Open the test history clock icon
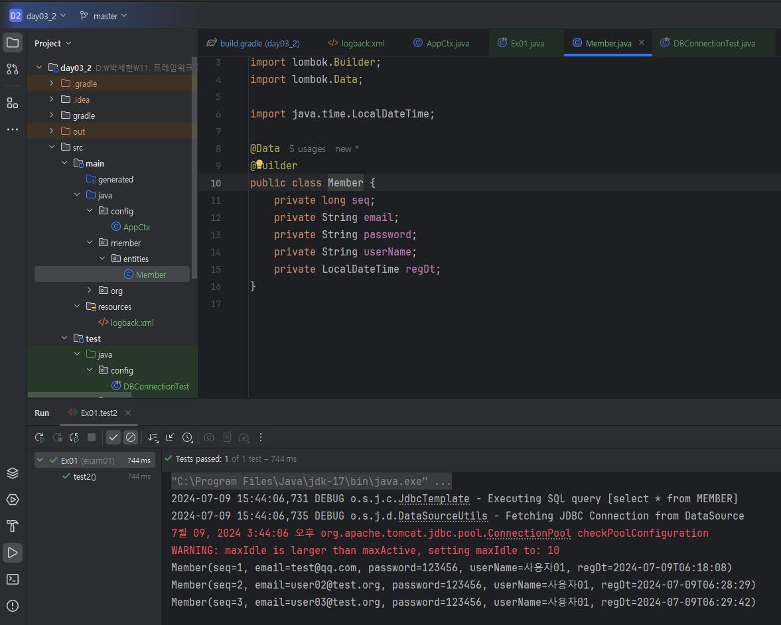 click(x=188, y=437)
